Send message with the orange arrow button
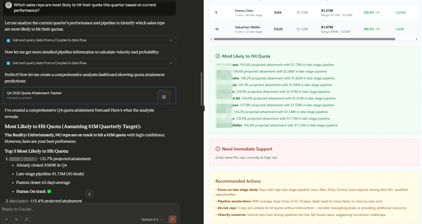The width and height of the screenshot is (422, 224). [172, 219]
